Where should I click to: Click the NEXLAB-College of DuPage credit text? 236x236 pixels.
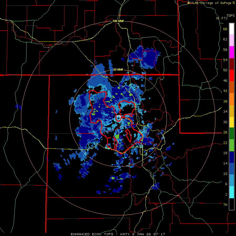(210, 3)
